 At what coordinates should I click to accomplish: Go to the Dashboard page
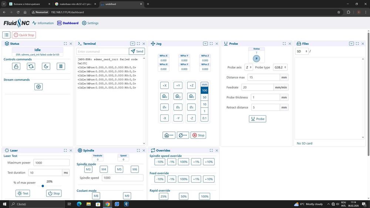click(x=68, y=23)
